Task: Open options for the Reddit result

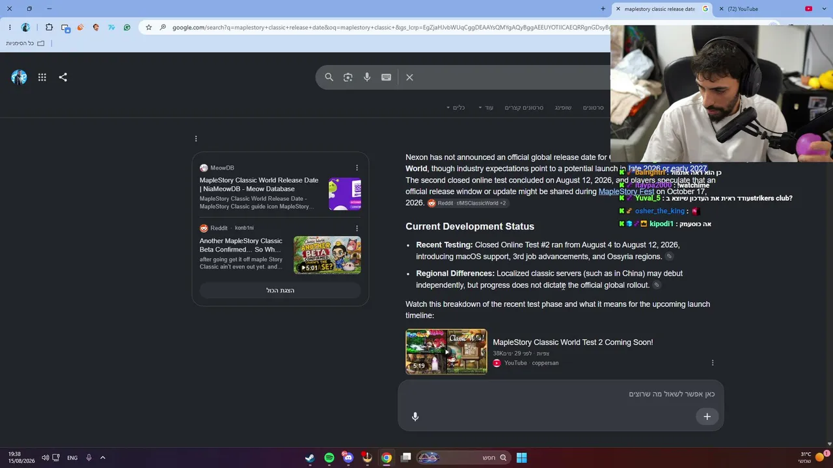Action: [x=357, y=228]
